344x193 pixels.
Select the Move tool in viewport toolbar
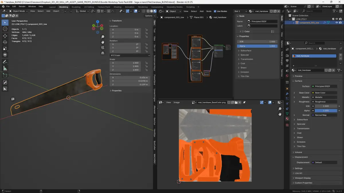5,36
